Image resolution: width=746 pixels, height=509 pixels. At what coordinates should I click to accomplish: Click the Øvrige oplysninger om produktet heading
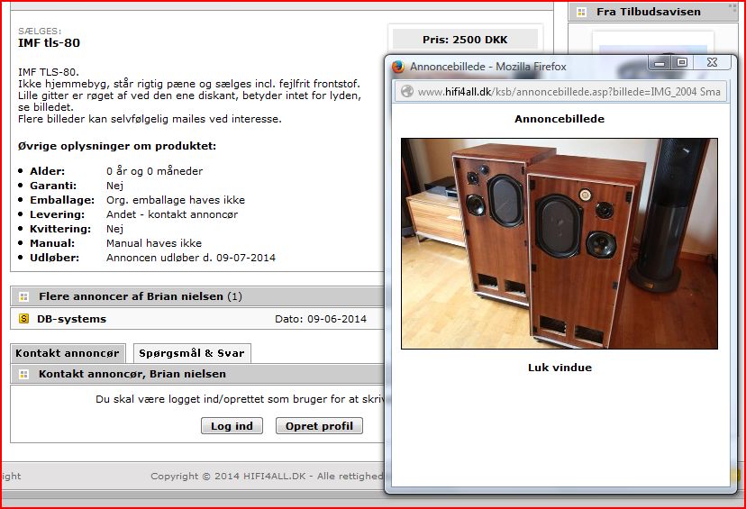pos(117,146)
